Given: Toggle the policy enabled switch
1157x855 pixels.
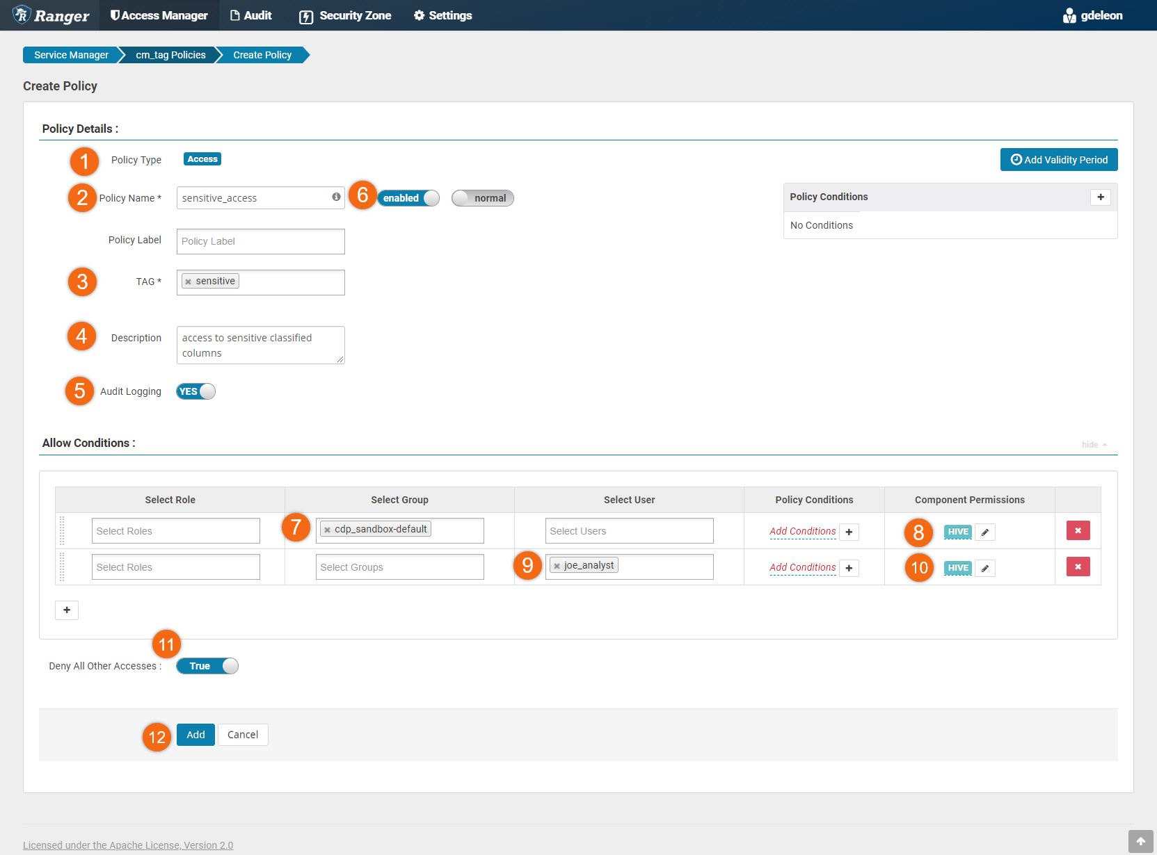Looking at the screenshot, I should [408, 198].
